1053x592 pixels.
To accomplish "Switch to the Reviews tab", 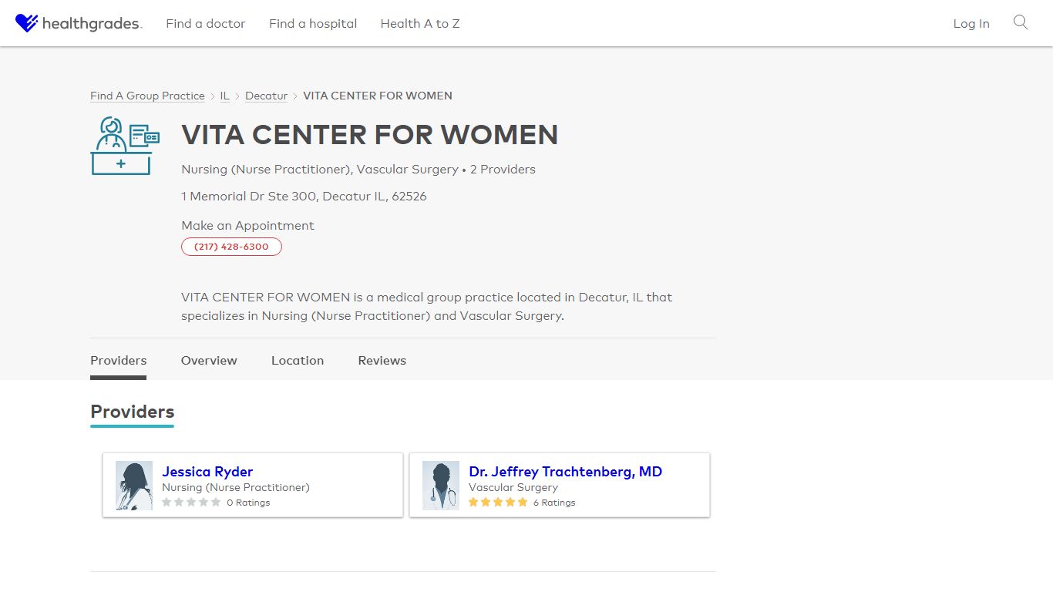I will pyautogui.click(x=382, y=361).
